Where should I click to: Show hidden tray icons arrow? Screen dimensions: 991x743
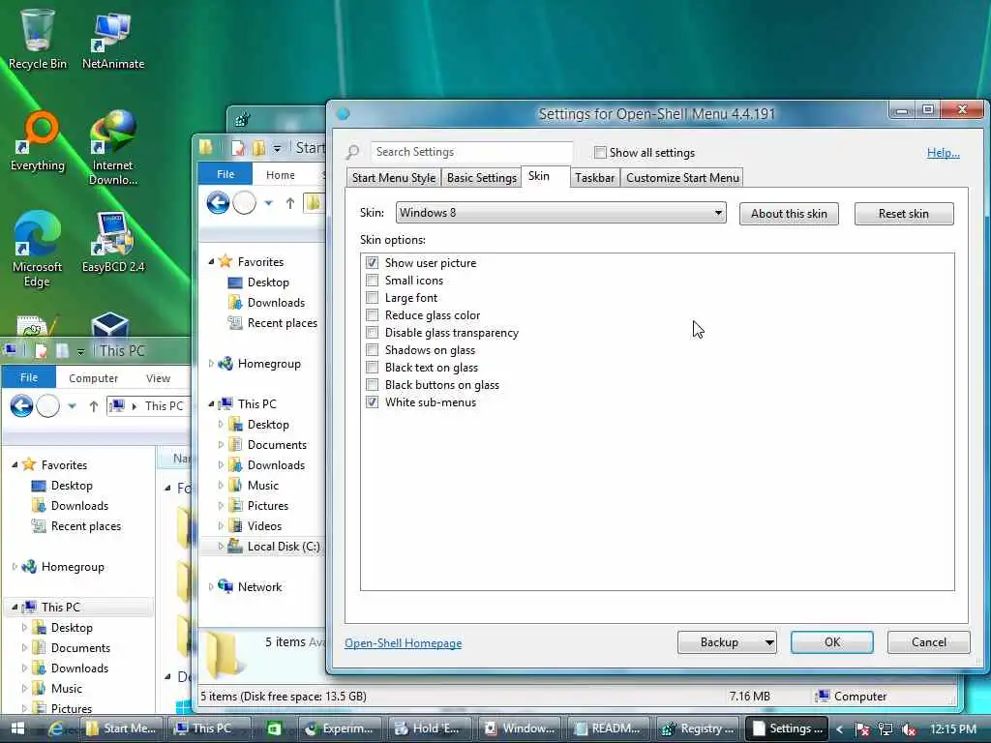(x=839, y=729)
